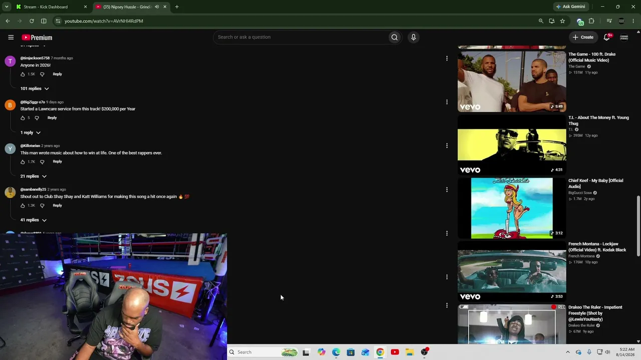641x360 pixels.
Task: Play French Montana - Lockjaw video thumbnail
Action: pos(512,271)
